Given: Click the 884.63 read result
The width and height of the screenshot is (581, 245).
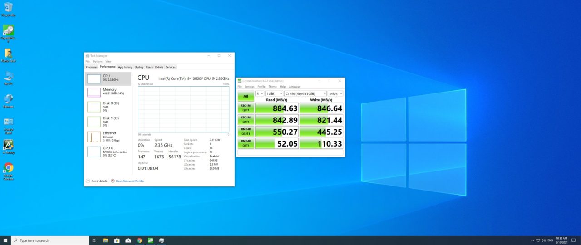Looking at the screenshot, I should [x=276, y=108].
